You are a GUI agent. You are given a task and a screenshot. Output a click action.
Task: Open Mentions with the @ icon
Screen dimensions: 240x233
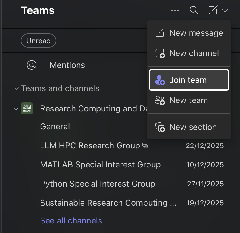coord(32,65)
